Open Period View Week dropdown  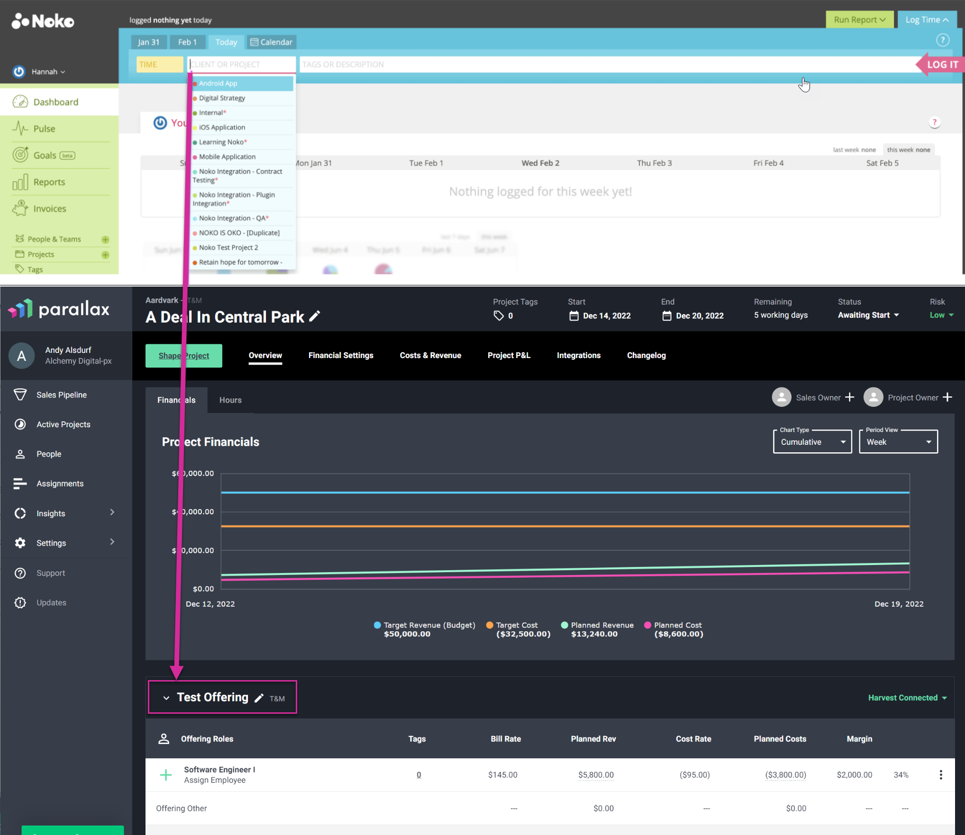898,441
